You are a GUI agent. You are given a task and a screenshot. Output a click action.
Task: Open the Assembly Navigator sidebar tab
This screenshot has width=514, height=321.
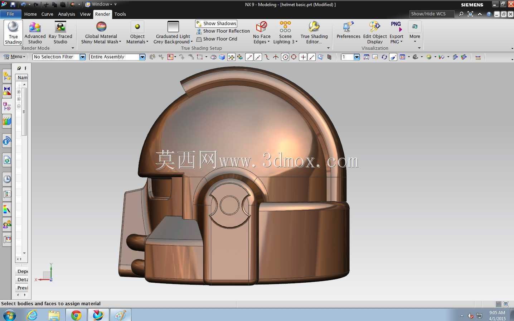[7, 76]
